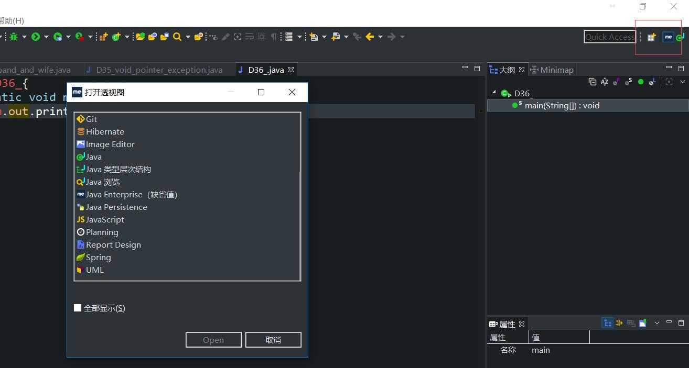Viewport: 689px width, 368px height.
Task: Click Show Advanced Properties icon
Action: [x=619, y=323]
